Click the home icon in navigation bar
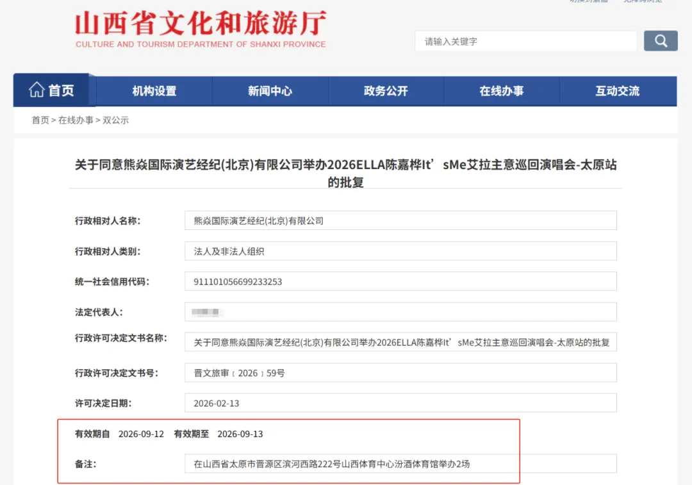The width and height of the screenshot is (692, 485). (37, 90)
